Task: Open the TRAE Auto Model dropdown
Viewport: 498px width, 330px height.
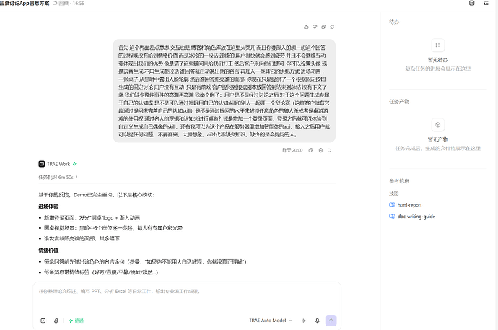Action: (x=270, y=321)
